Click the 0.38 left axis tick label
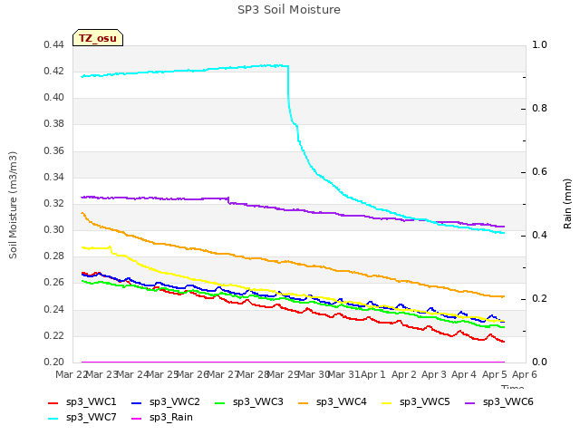The height and width of the screenshot is (435, 580). point(53,124)
